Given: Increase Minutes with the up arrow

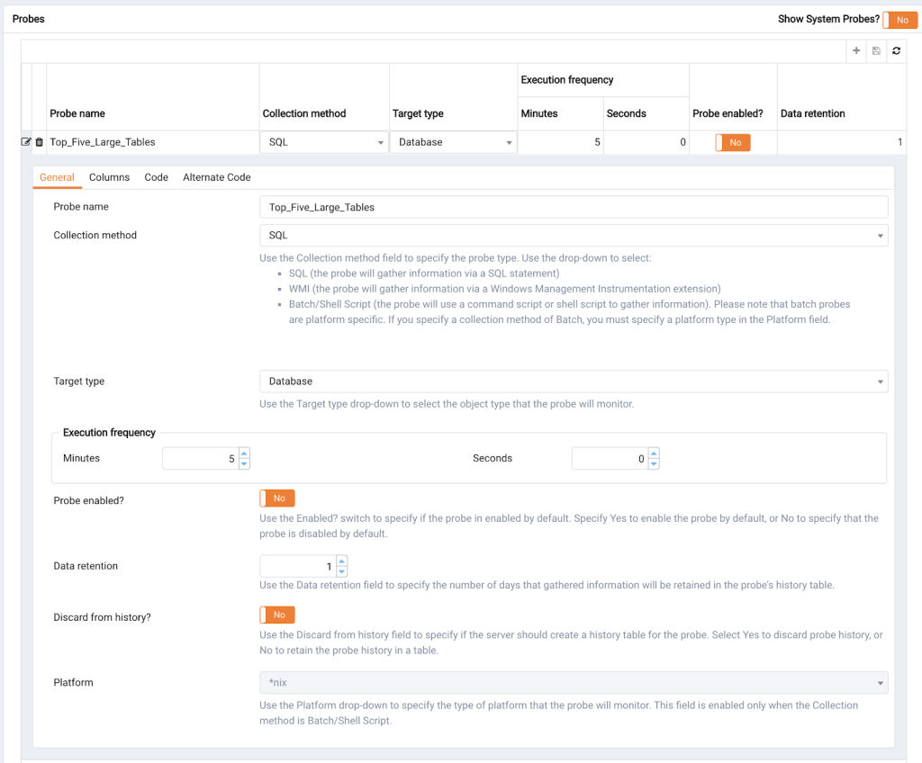Looking at the screenshot, I should click(244, 453).
